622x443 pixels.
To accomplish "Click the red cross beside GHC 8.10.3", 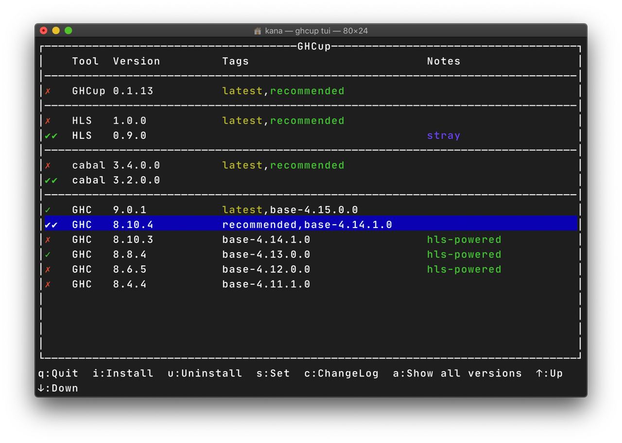I will point(48,240).
